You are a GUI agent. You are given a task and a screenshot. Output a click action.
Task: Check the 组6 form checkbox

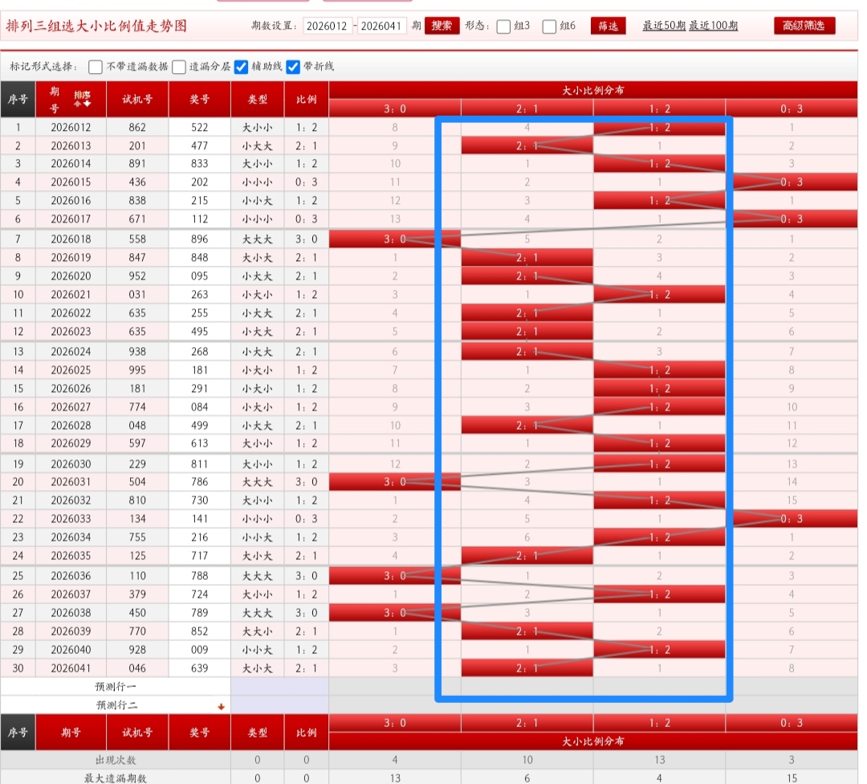pyautogui.click(x=549, y=27)
